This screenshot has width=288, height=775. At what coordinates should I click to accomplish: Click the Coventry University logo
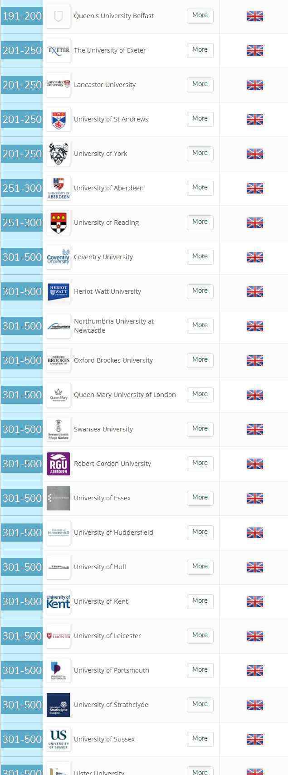coord(59,257)
